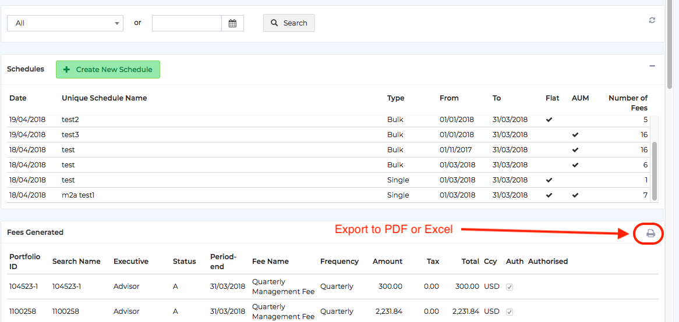Collapse the Schedules panel with minus icon
Image resolution: width=679 pixels, height=322 pixels.
(x=652, y=66)
